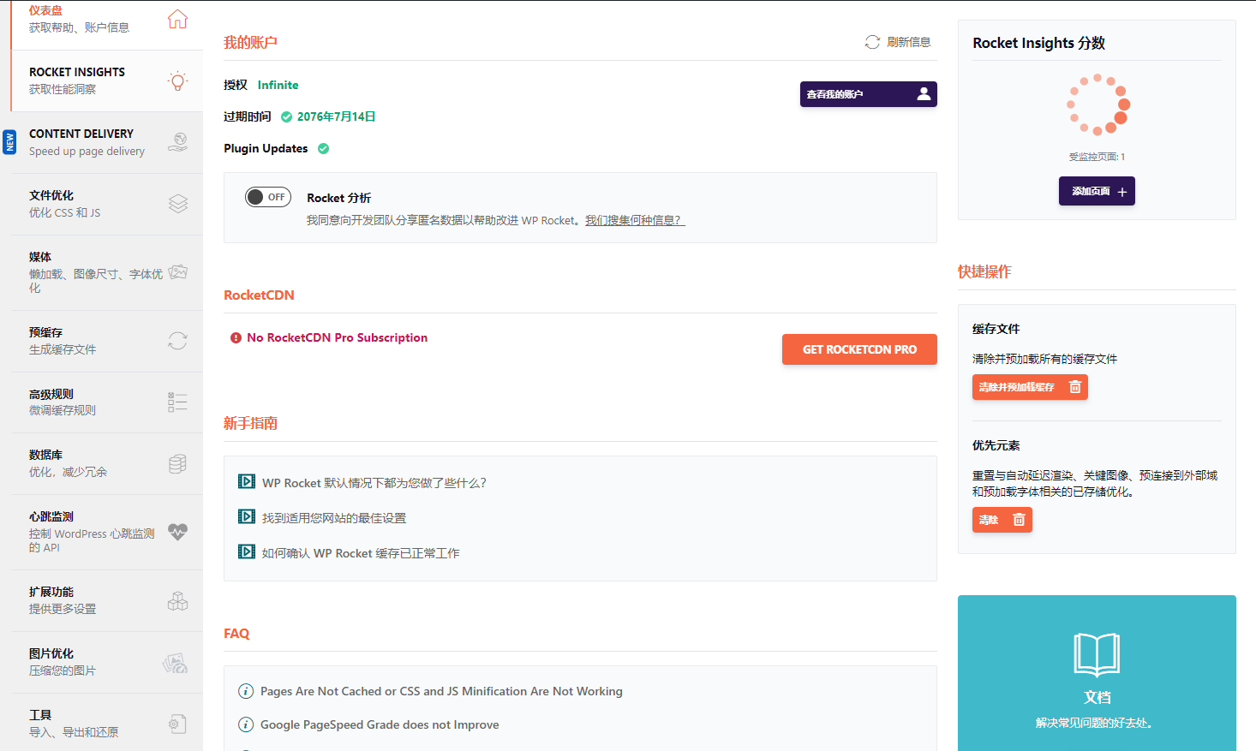1256x751 pixels.
Task: Click the cubes icon beside 扩展功能
Action: (177, 601)
